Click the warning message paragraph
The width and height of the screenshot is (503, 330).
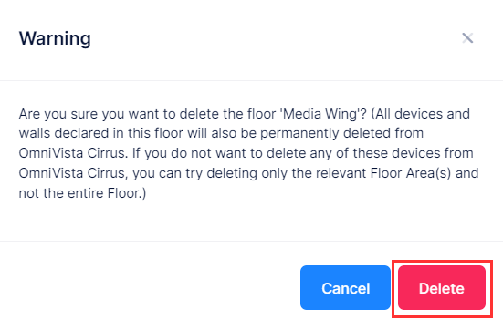point(248,153)
